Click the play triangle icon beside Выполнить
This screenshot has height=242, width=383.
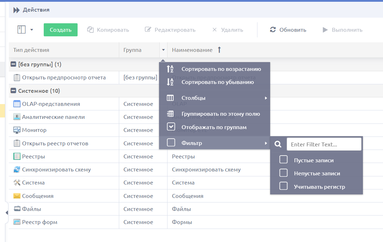[325, 30]
